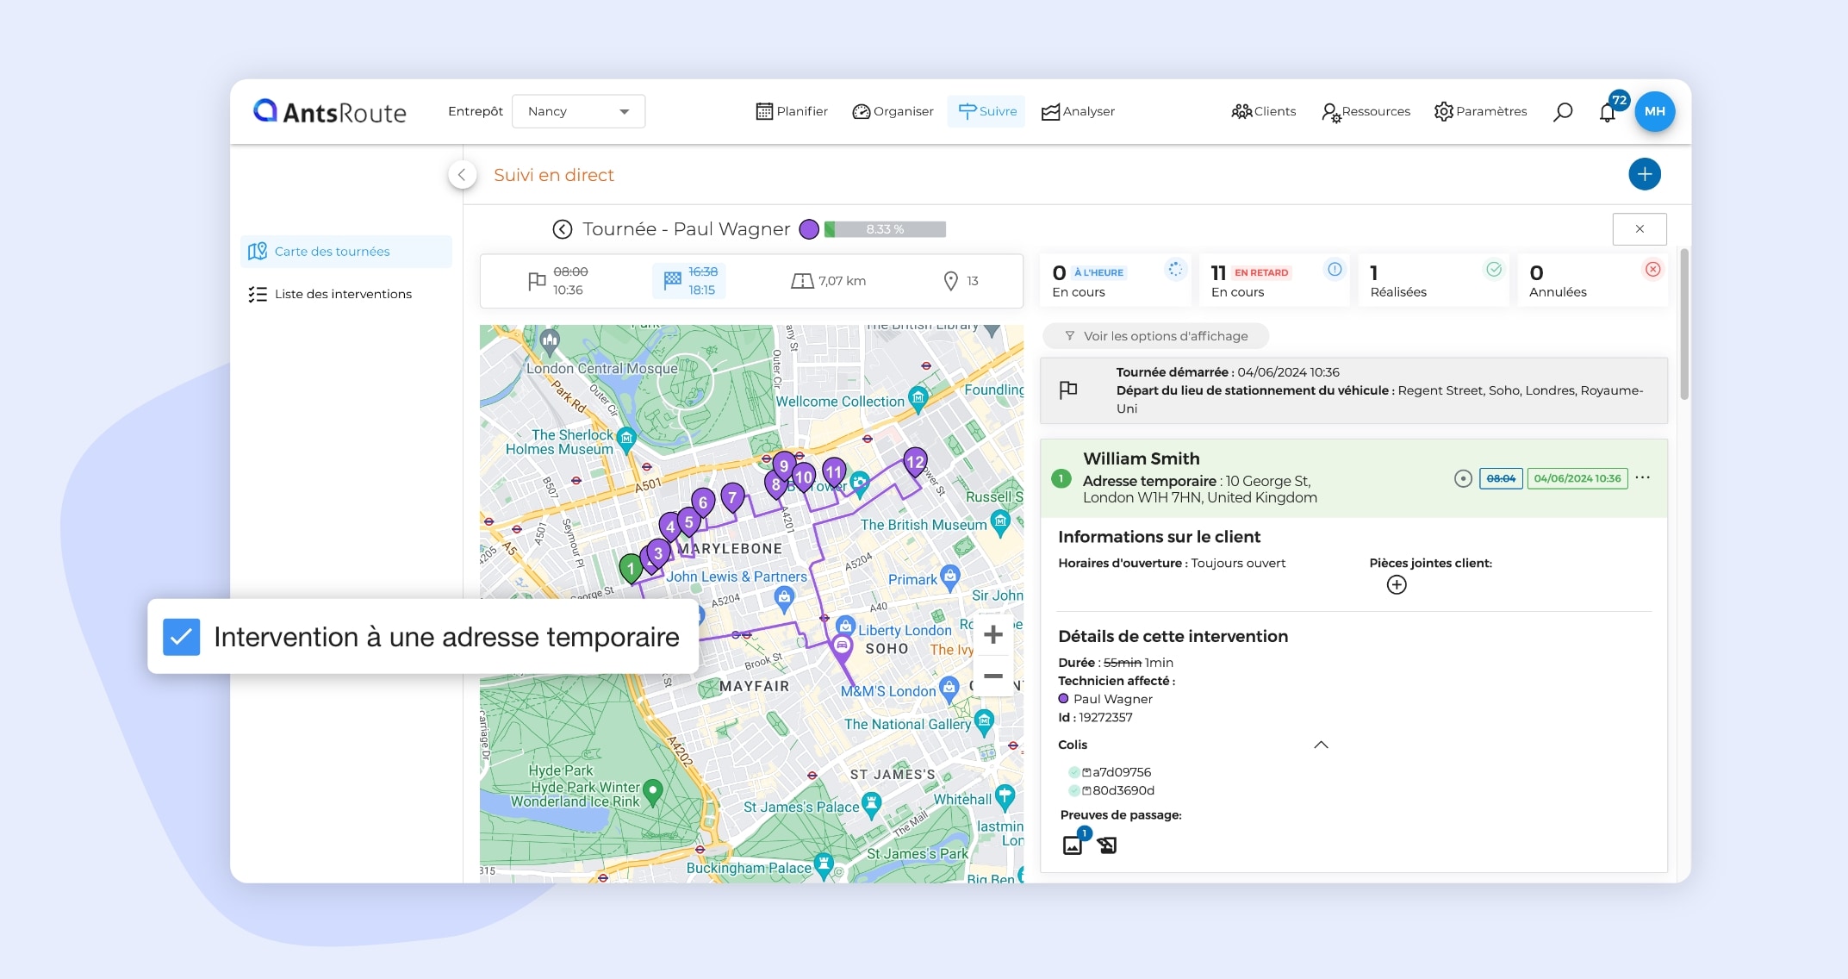1848x979 pixels.
Task: Open the notifications bell
Action: [x=1607, y=113]
